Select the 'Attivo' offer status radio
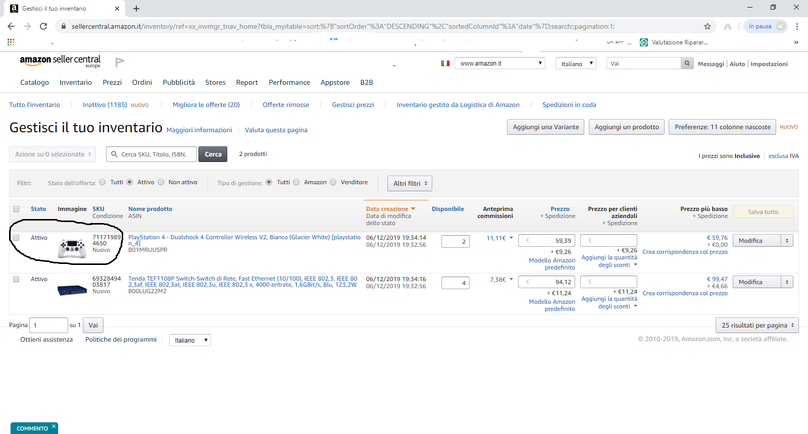The height and width of the screenshot is (434, 808). (130, 182)
